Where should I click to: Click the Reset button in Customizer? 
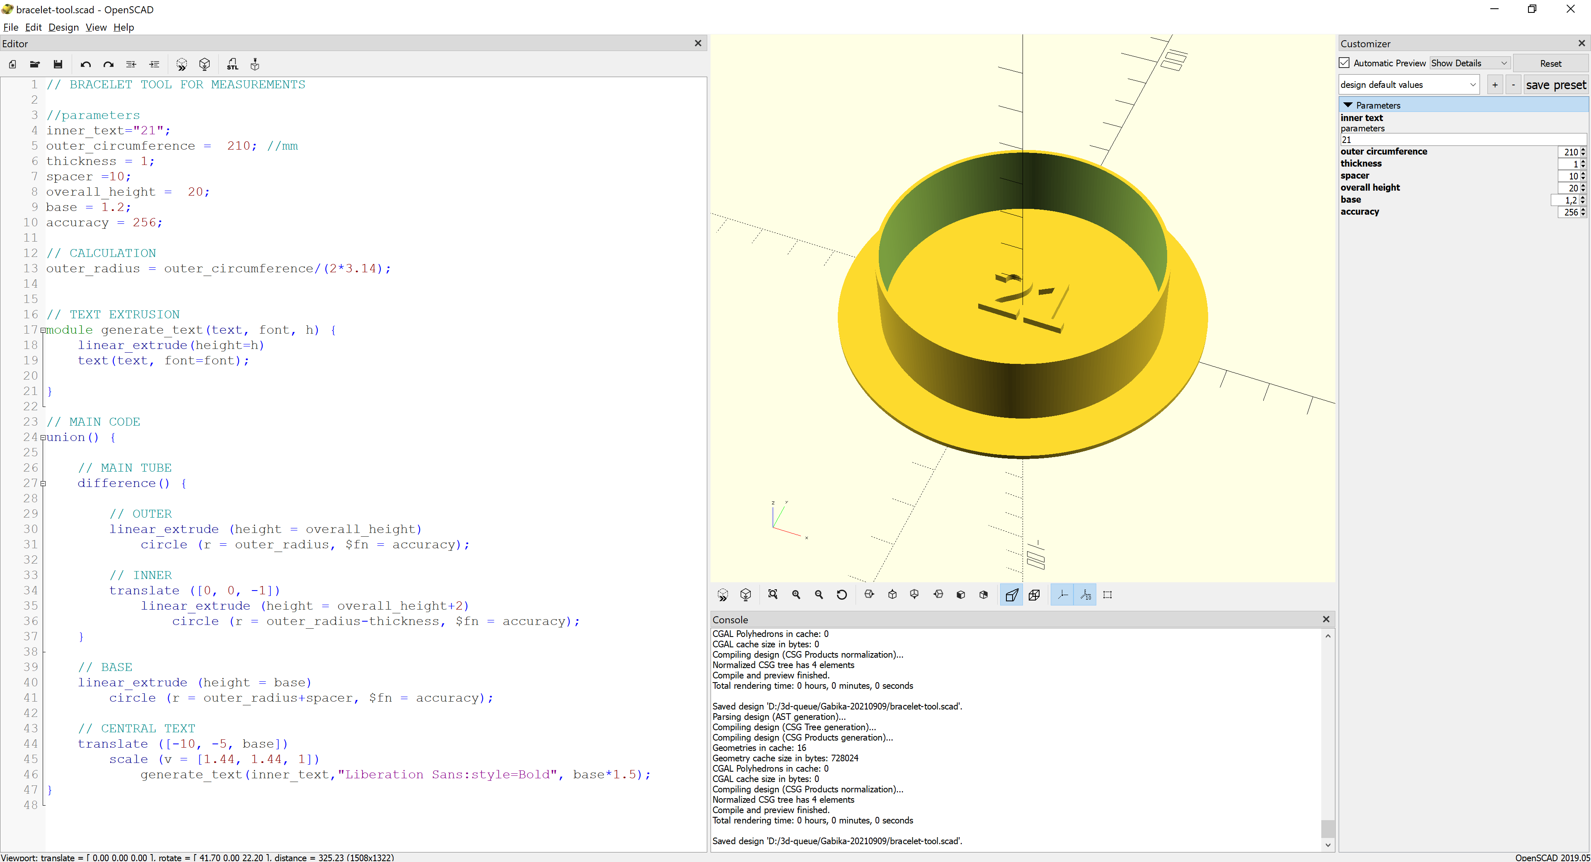[1550, 63]
